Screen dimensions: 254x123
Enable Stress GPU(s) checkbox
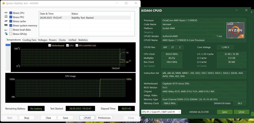pos(11,34)
